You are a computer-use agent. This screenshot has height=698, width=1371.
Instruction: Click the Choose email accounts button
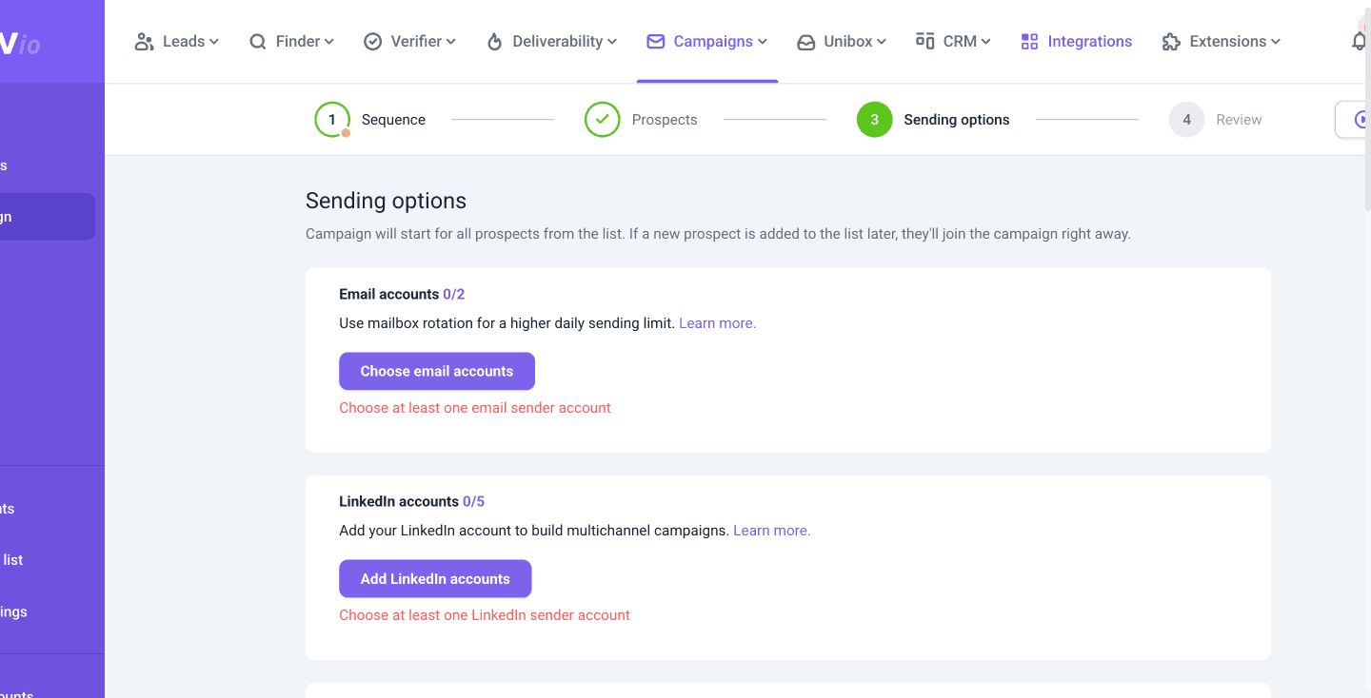437,372
